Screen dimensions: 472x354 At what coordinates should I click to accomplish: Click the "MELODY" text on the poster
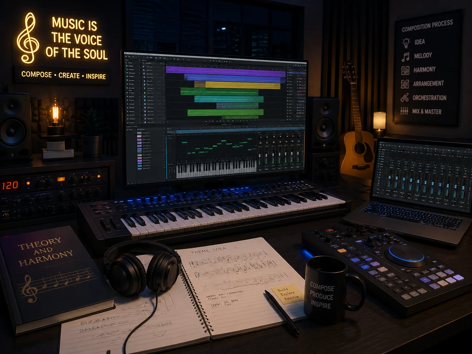tap(423, 56)
